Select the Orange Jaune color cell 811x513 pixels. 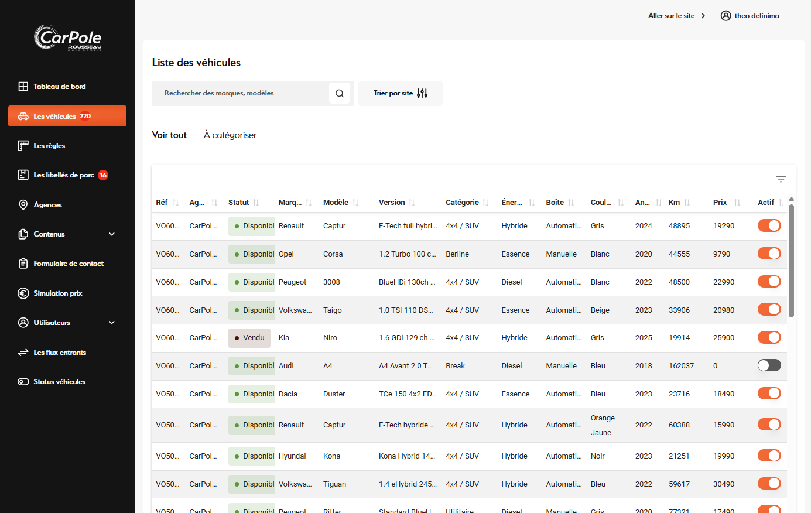pos(603,425)
